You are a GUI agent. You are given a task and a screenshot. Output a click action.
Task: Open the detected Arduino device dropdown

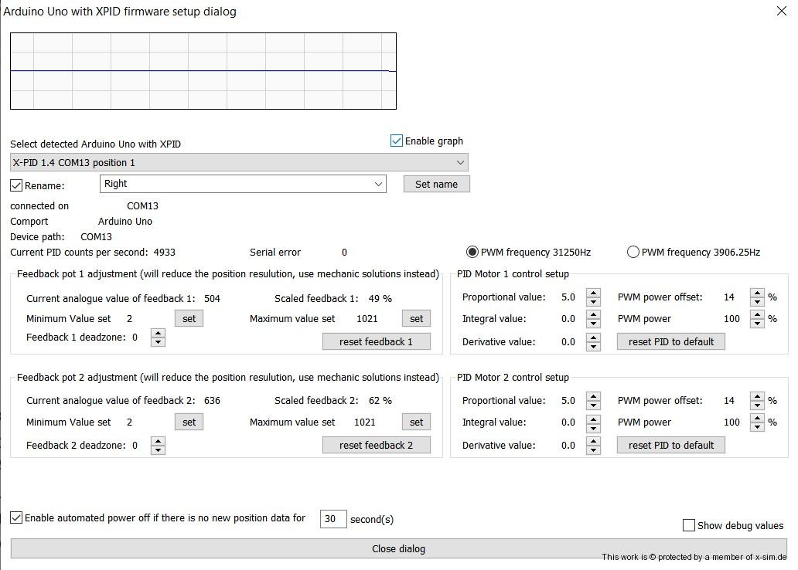pyautogui.click(x=461, y=163)
